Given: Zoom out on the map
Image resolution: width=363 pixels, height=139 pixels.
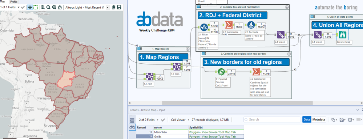Looking at the screenshot, I should click(48, 7).
